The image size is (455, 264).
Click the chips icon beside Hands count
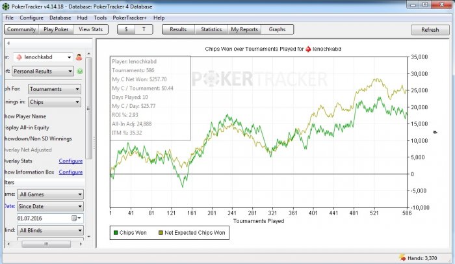pyautogui.click(x=402, y=257)
